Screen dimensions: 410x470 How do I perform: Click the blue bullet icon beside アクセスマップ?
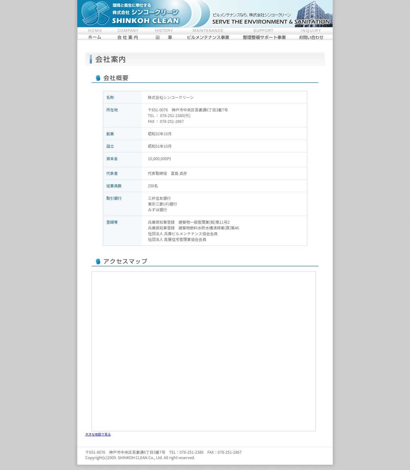[98, 261]
